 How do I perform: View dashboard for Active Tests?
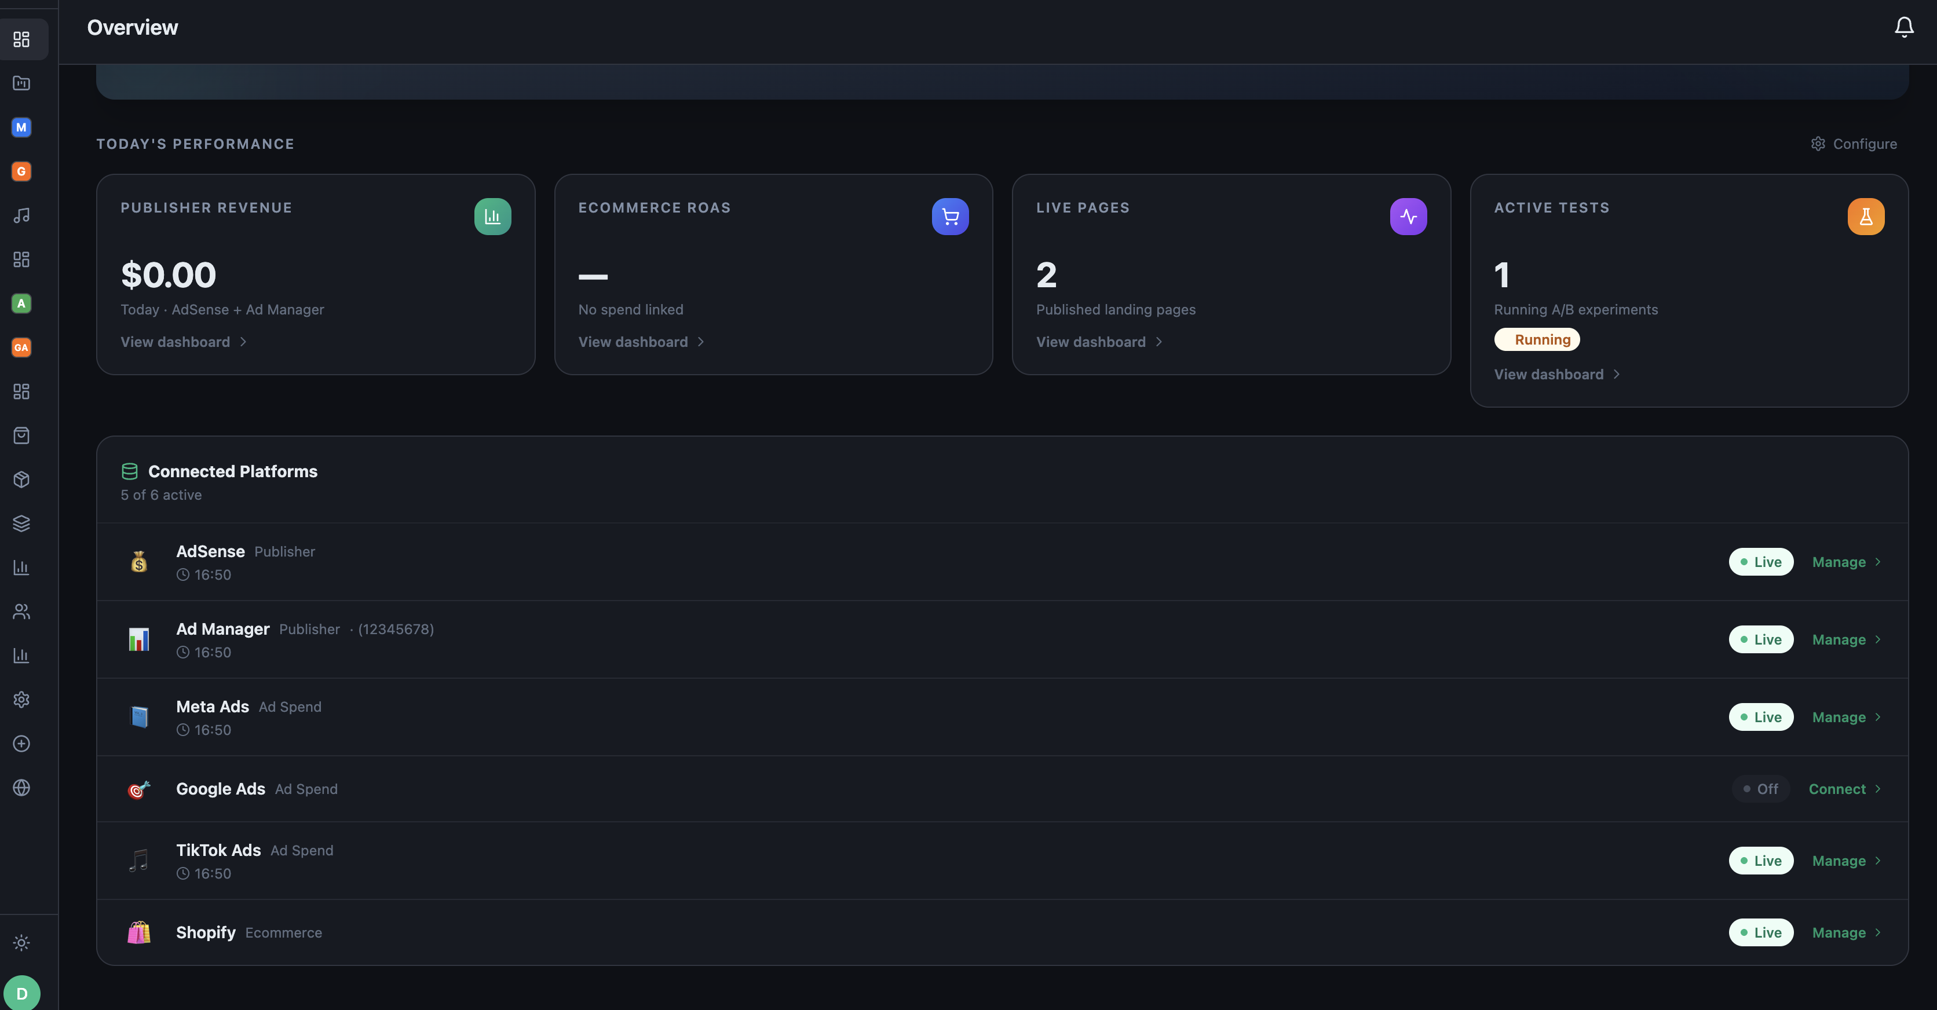point(1558,375)
